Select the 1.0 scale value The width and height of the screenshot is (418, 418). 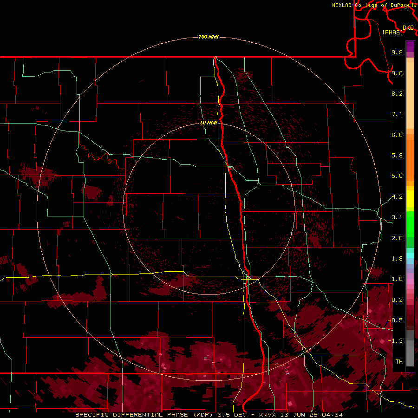(397, 279)
